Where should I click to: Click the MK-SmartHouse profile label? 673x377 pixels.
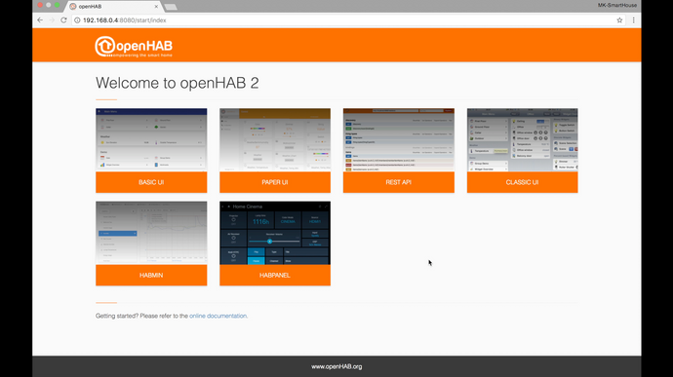[x=616, y=5]
